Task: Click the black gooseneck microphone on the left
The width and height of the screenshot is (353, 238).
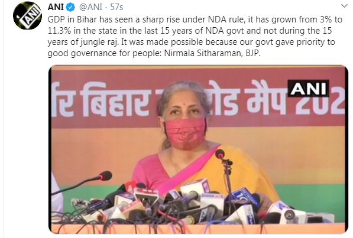Action: pyautogui.click(x=82, y=182)
